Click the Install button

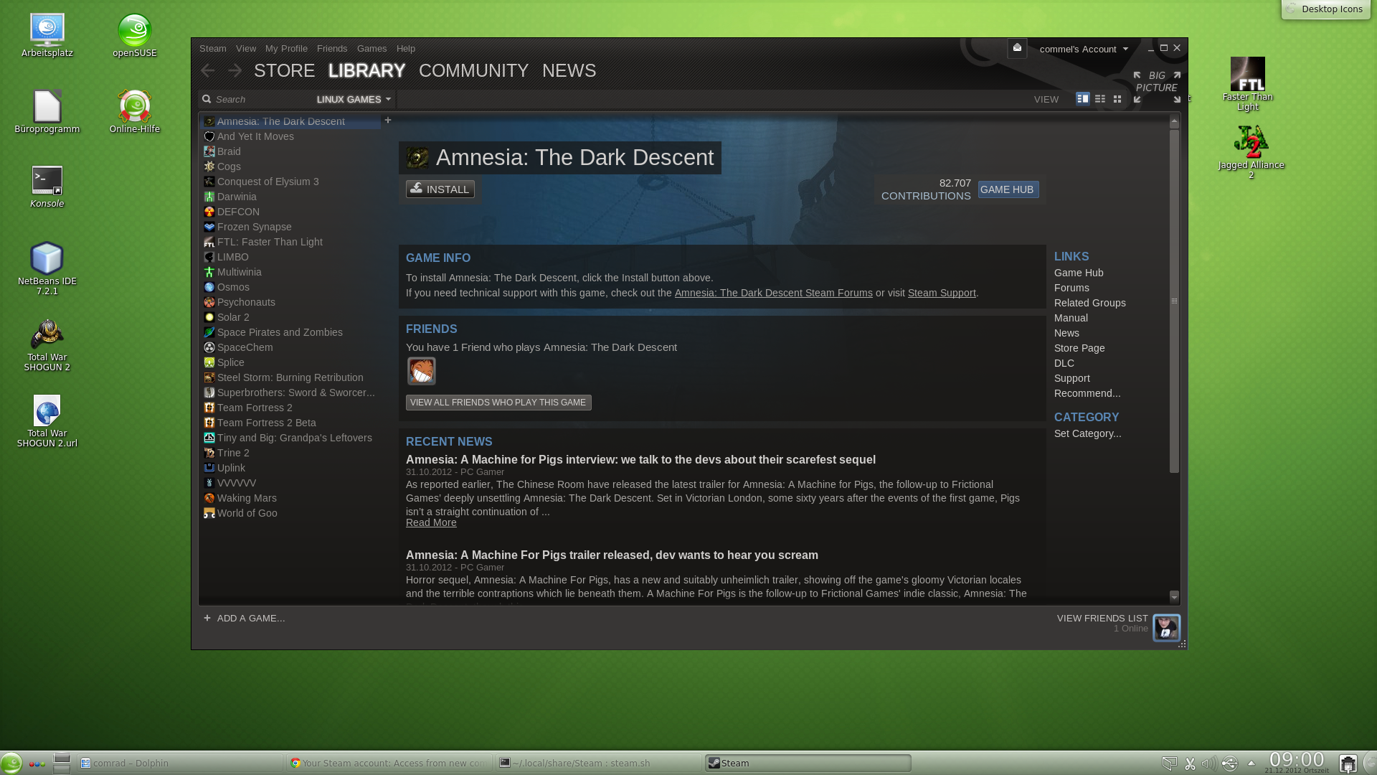click(440, 189)
